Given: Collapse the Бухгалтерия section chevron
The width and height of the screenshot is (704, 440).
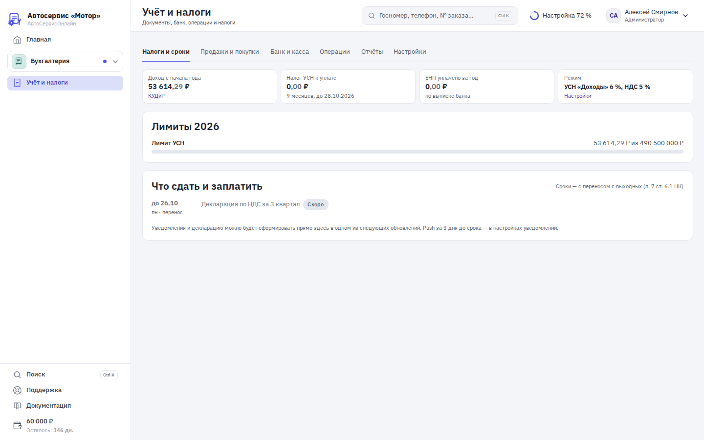Looking at the screenshot, I should click(x=115, y=62).
